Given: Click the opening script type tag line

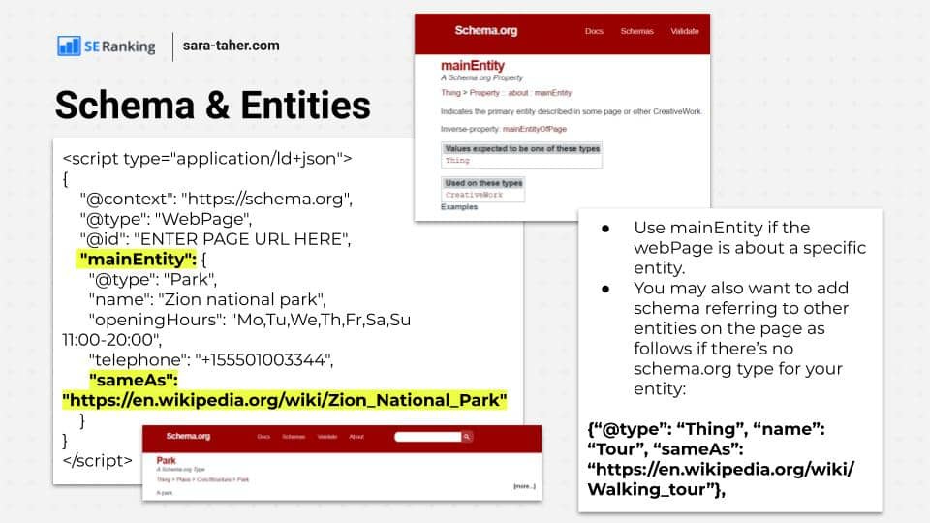Looking at the screenshot, I should click(x=207, y=158).
